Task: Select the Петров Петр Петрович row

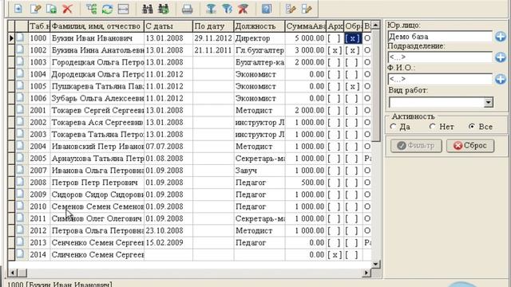Action: (x=190, y=183)
